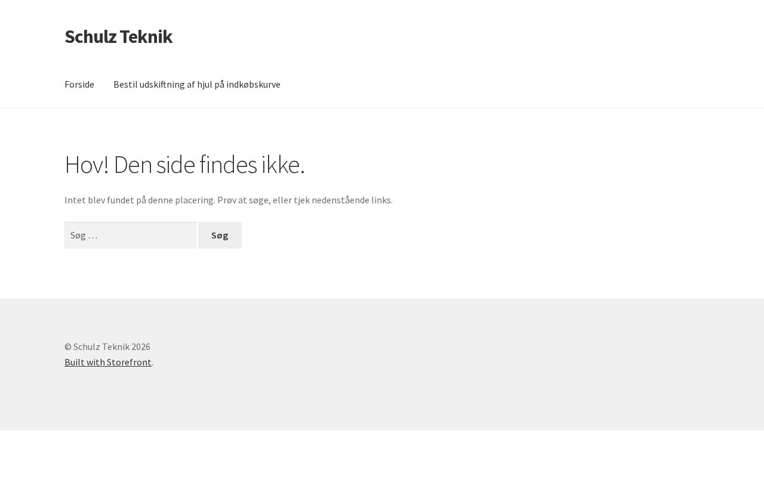Follow the Built with Storefront link
The height and width of the screenshot is (477, 764).
tap(108, 362)
